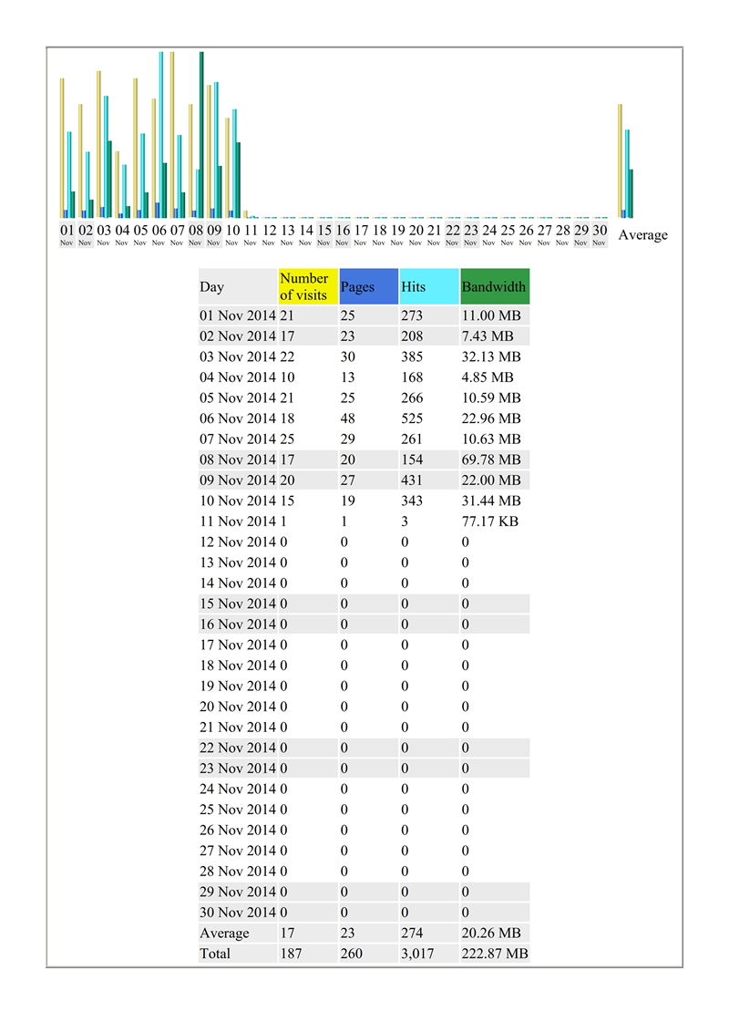Select the green Bandwidth column header
This screenshot has height=1032, width=729.
pos(495,286)
